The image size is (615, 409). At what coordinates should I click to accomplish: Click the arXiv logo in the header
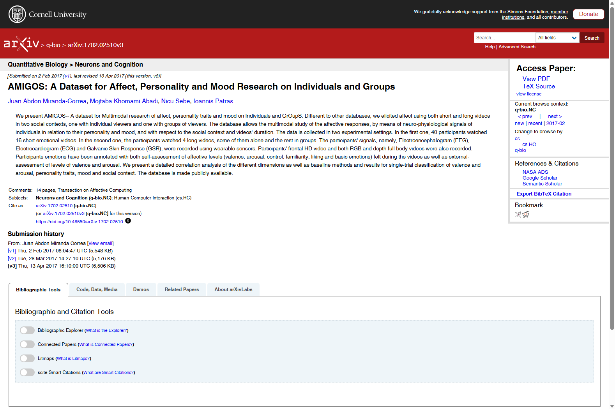coord(21,44)
